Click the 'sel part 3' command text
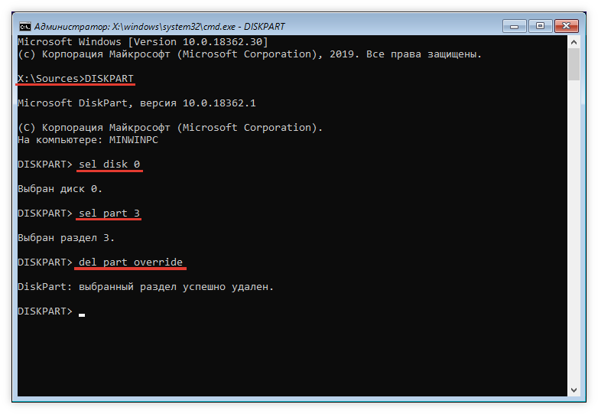 [109, 214]
